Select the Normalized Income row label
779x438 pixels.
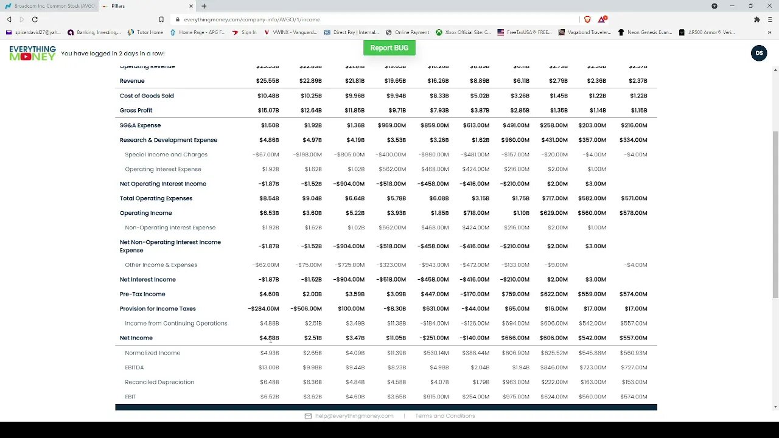(153, 353)
